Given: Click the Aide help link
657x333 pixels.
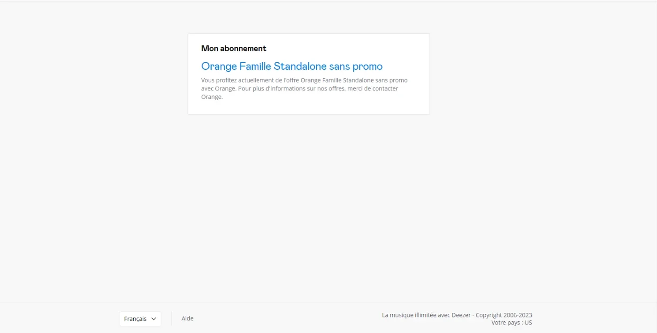Looking at the screenshot, I should (x=187, y=318).
